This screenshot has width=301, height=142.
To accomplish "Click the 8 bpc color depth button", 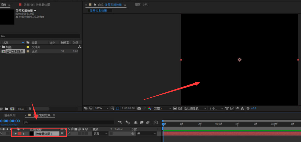I will (21, 109).
